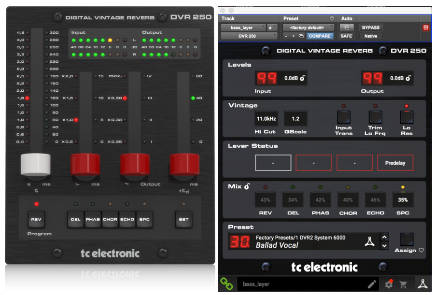Click the white-bordered first lever status box
This screenshot has width=436, height=295.
(x=273, y=163)
